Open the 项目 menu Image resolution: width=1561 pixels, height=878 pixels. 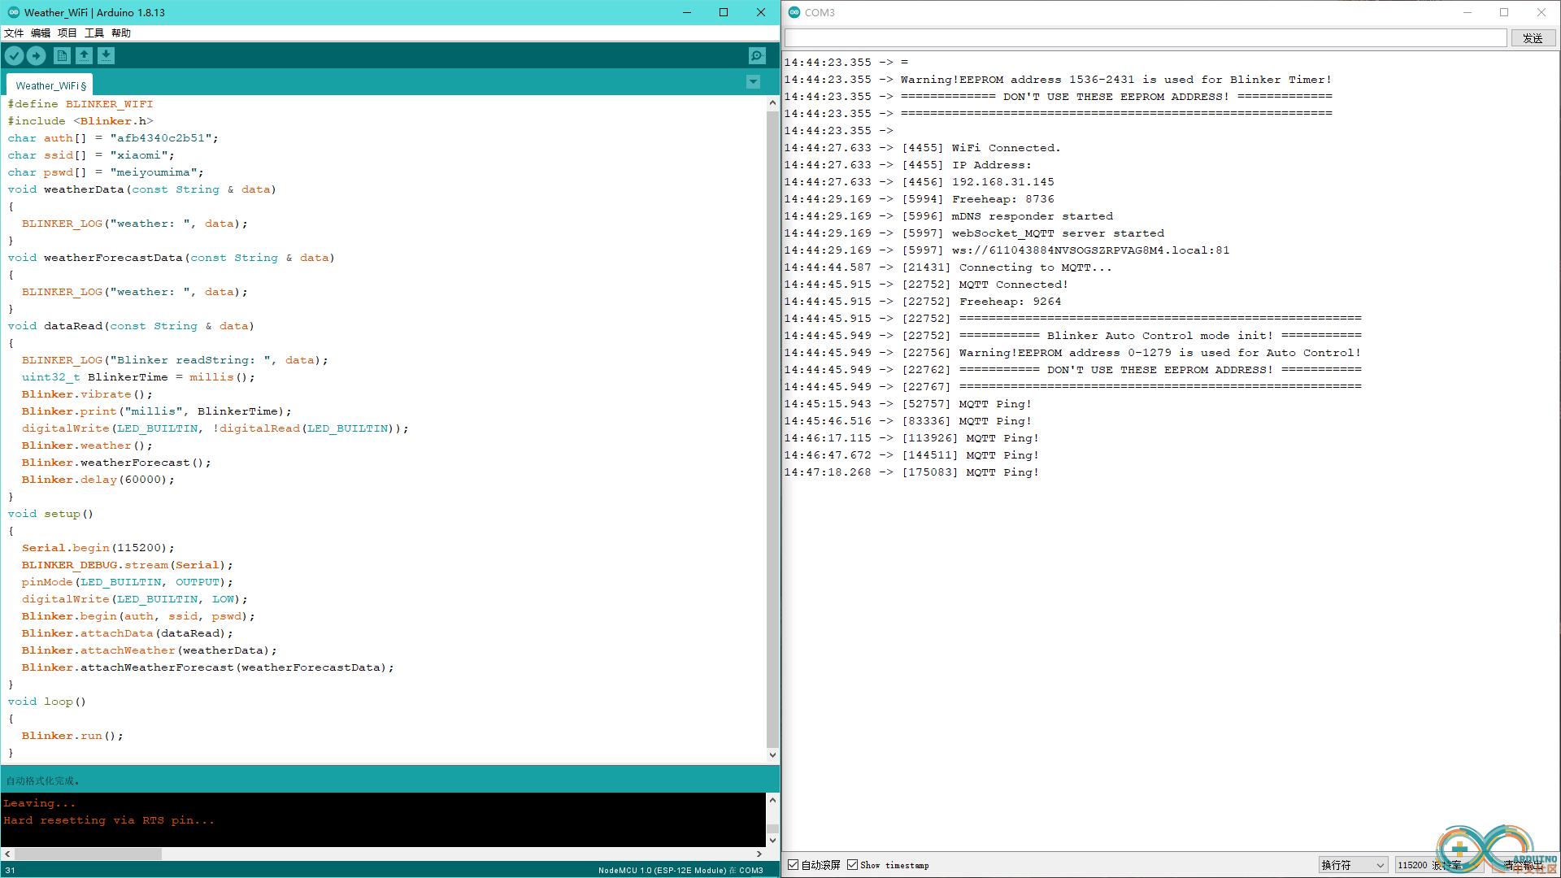click(67, 33)
